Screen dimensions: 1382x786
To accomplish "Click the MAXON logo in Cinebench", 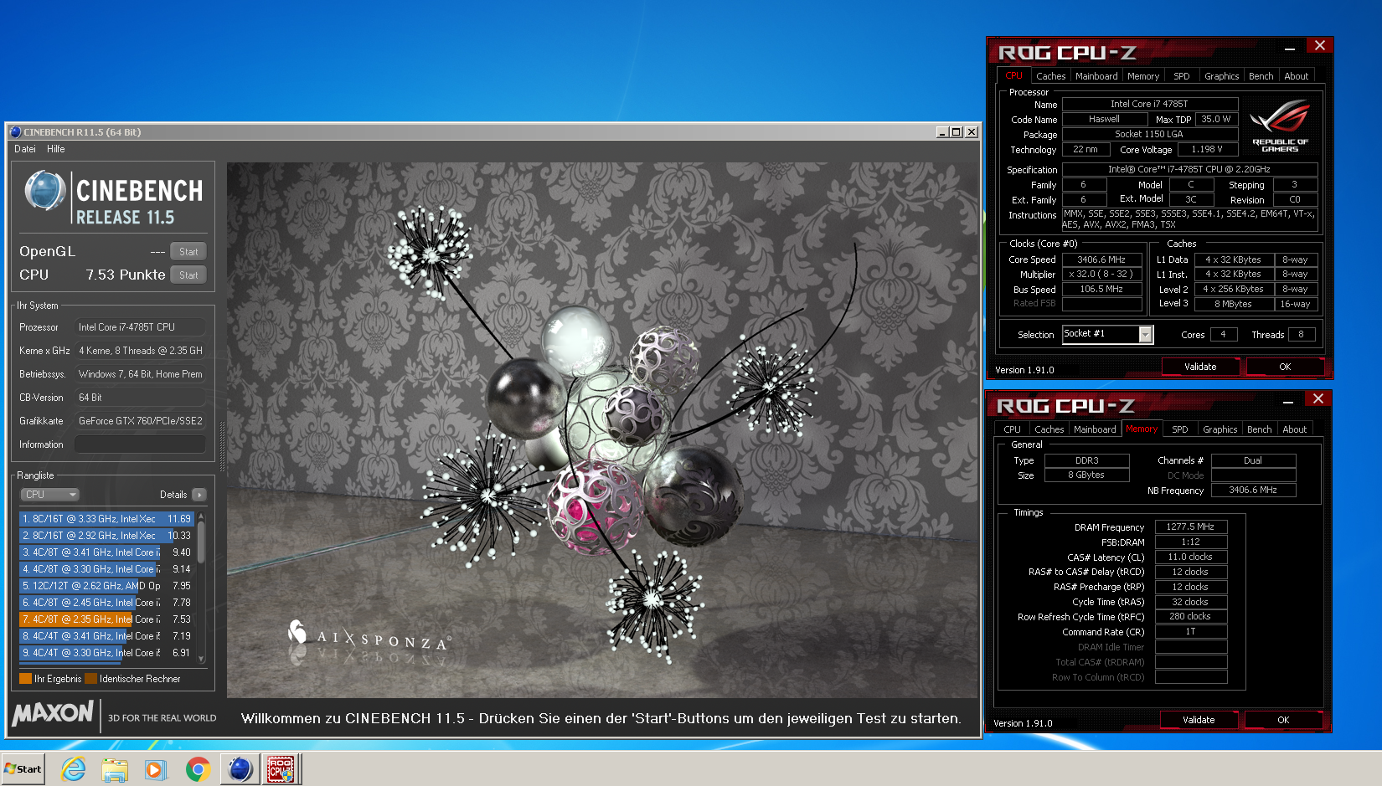I will (53, 713).
